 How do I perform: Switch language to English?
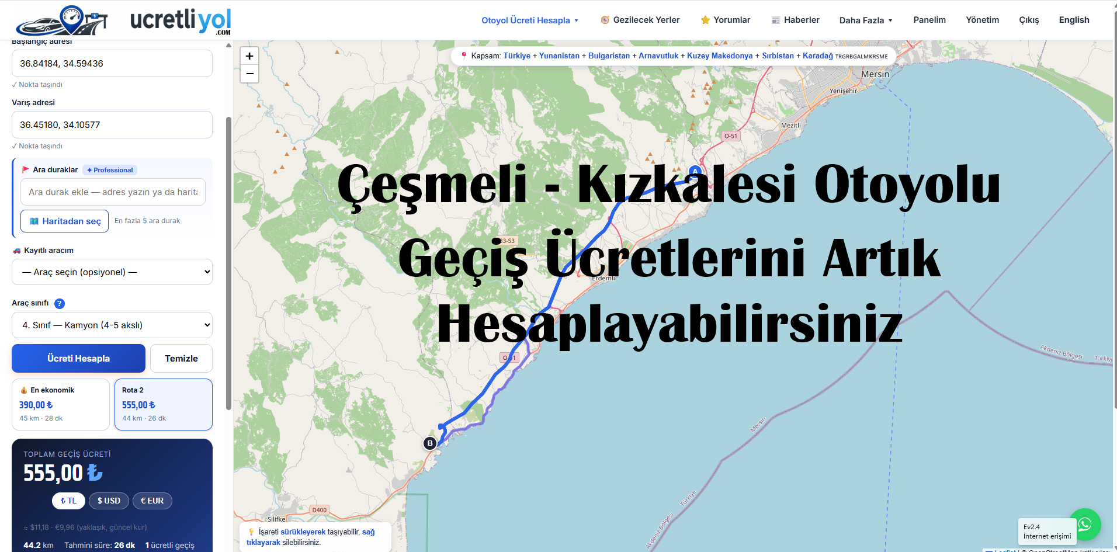(x=1074, y=20)
